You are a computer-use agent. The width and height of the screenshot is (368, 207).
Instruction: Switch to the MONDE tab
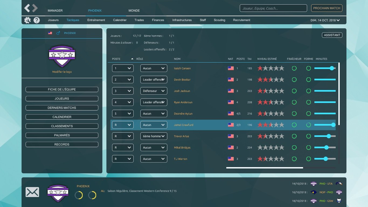click(134, 11)
